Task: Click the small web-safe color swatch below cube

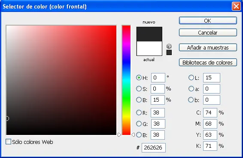Action: point(169,53)
